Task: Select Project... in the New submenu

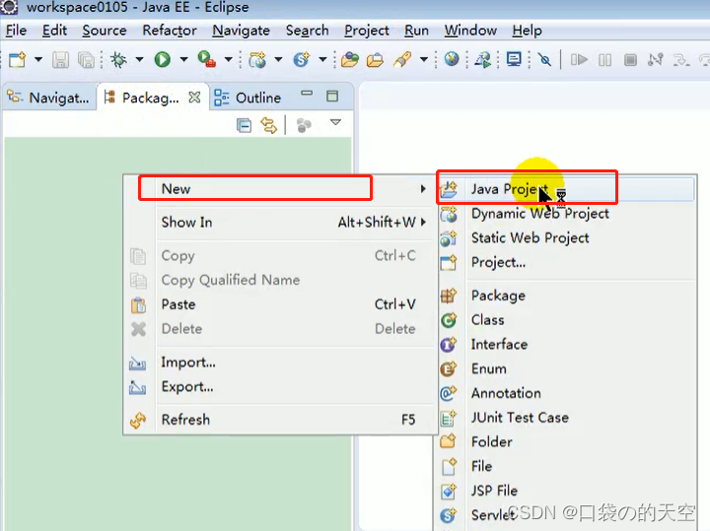Action: point(566,262)
